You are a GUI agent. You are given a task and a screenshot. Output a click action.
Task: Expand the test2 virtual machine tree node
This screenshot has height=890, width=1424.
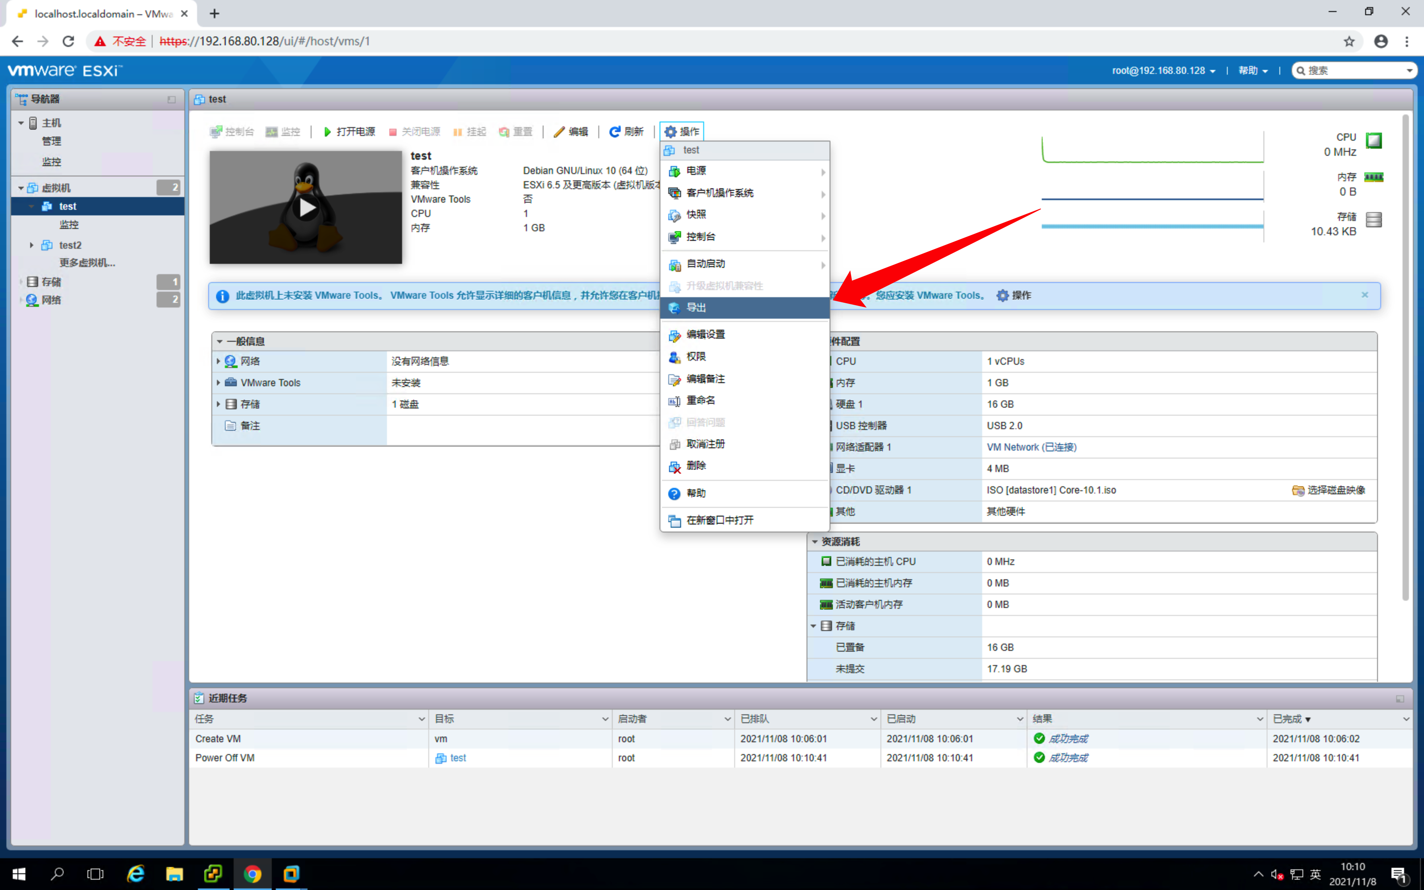[31, 245]
